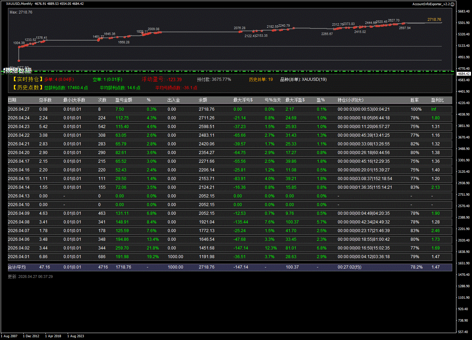
Task: Click the current price tag 4684.42
Action: [x=464, y=74]
